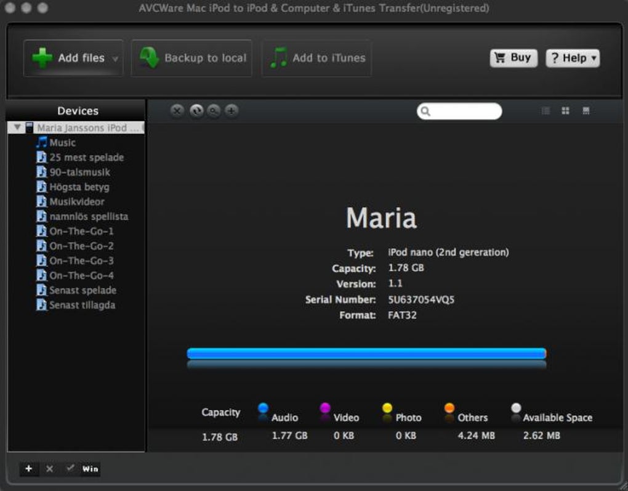Click the refresh round toolbar icon
This screenshot has height=491, width=628.
tap(196, 111)
